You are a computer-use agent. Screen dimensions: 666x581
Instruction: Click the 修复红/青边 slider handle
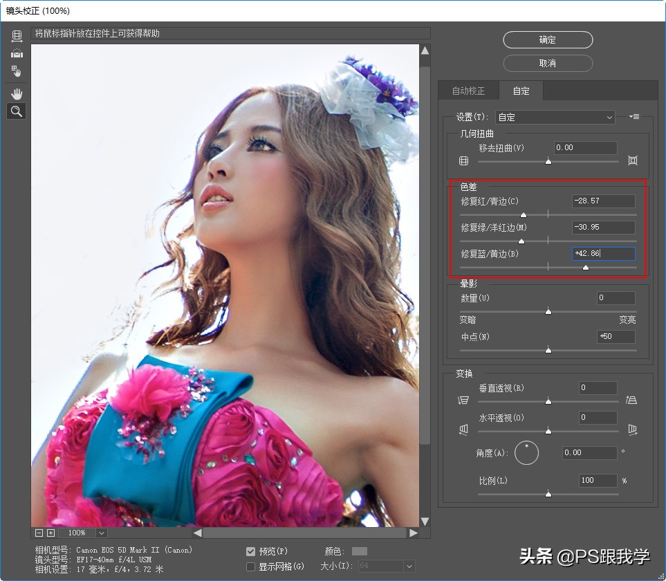524,215
